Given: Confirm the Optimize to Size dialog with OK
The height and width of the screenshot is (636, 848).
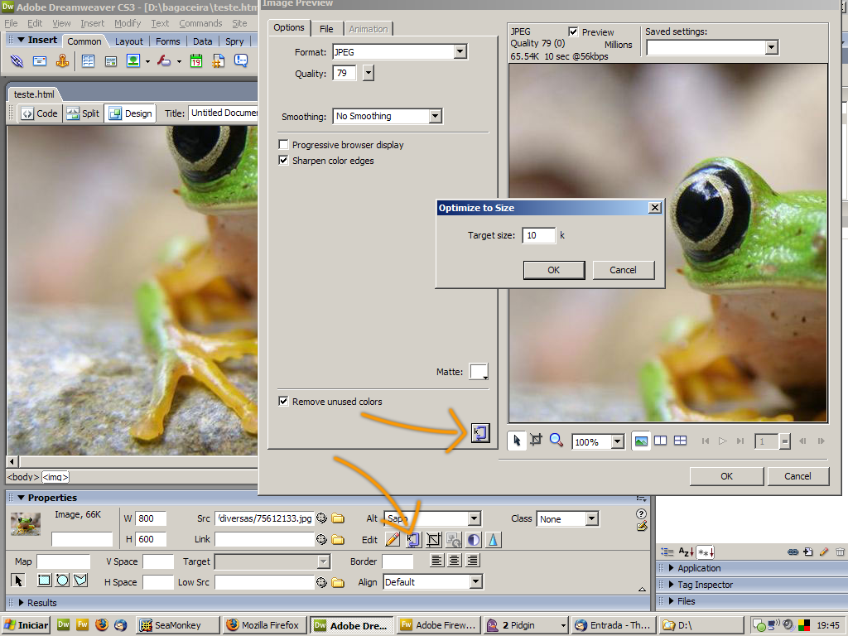Looking at the screenshot, I should pyautogui.click(x=554, y=270).
